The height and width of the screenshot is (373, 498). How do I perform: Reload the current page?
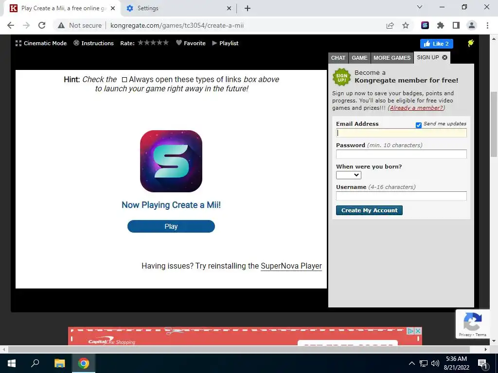pos(42,25)
